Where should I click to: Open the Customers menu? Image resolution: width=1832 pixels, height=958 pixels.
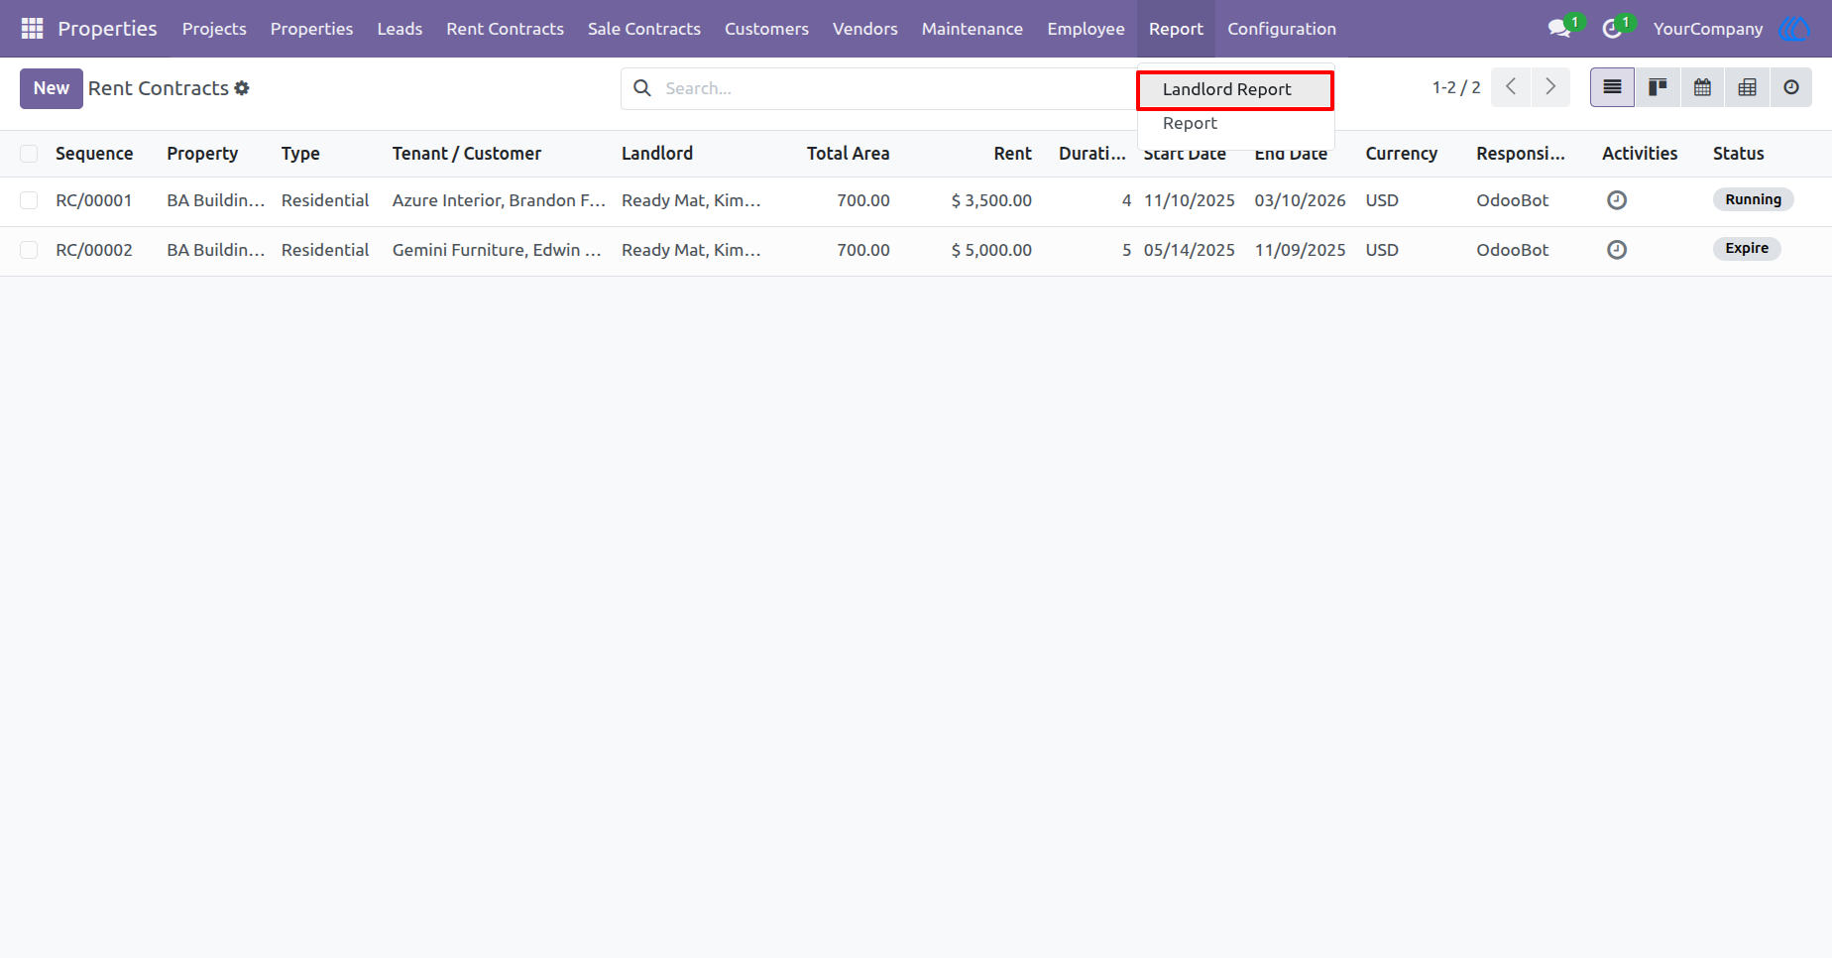(x=766, y=29)
